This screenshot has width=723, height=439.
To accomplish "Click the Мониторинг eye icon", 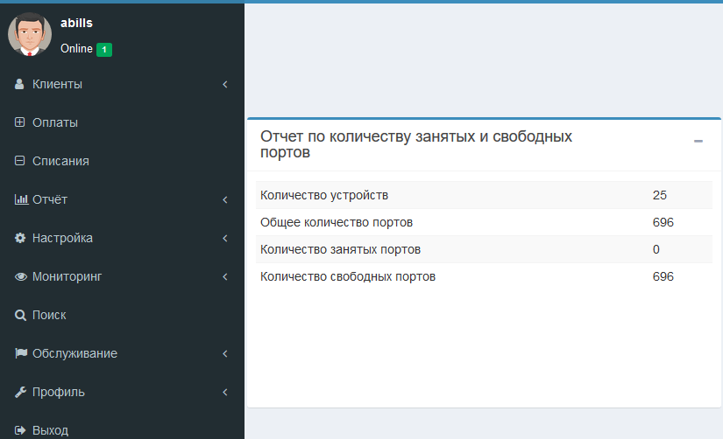I will coord(21,277).
